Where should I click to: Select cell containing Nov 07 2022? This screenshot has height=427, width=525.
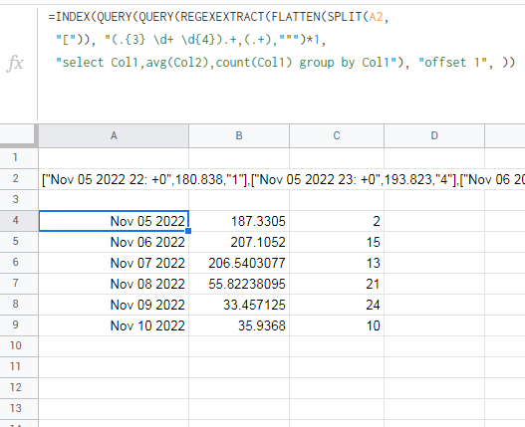(x=114, y=263)
